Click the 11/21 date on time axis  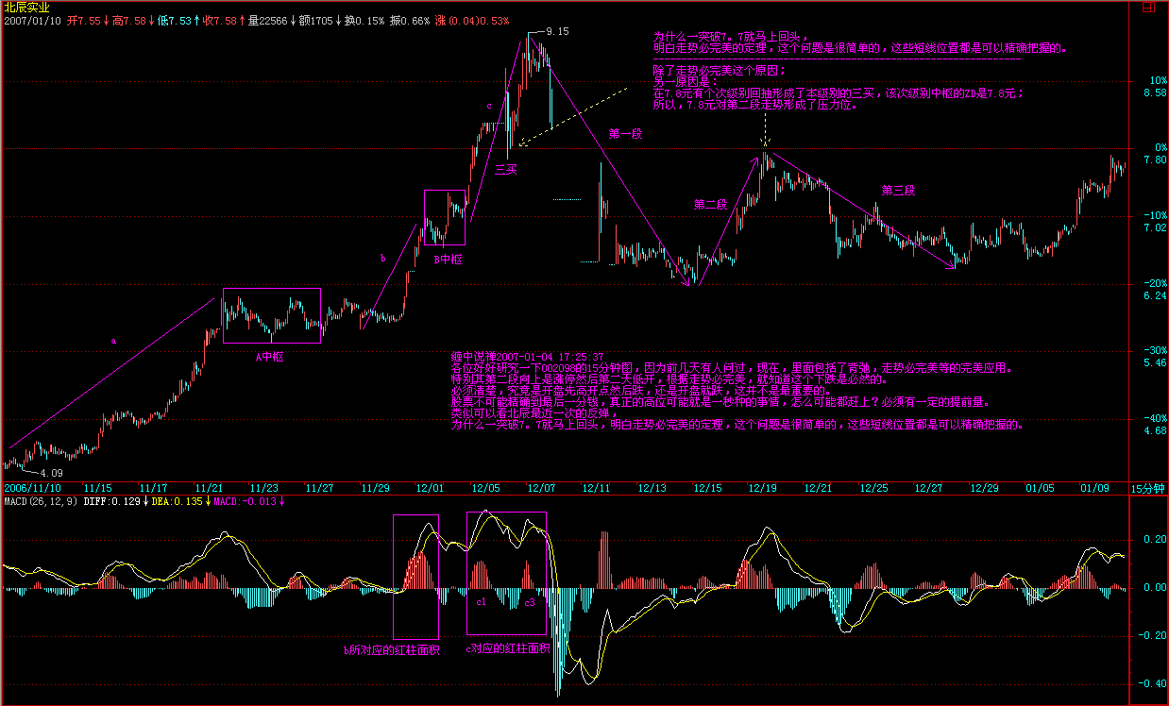click(210, 488)
